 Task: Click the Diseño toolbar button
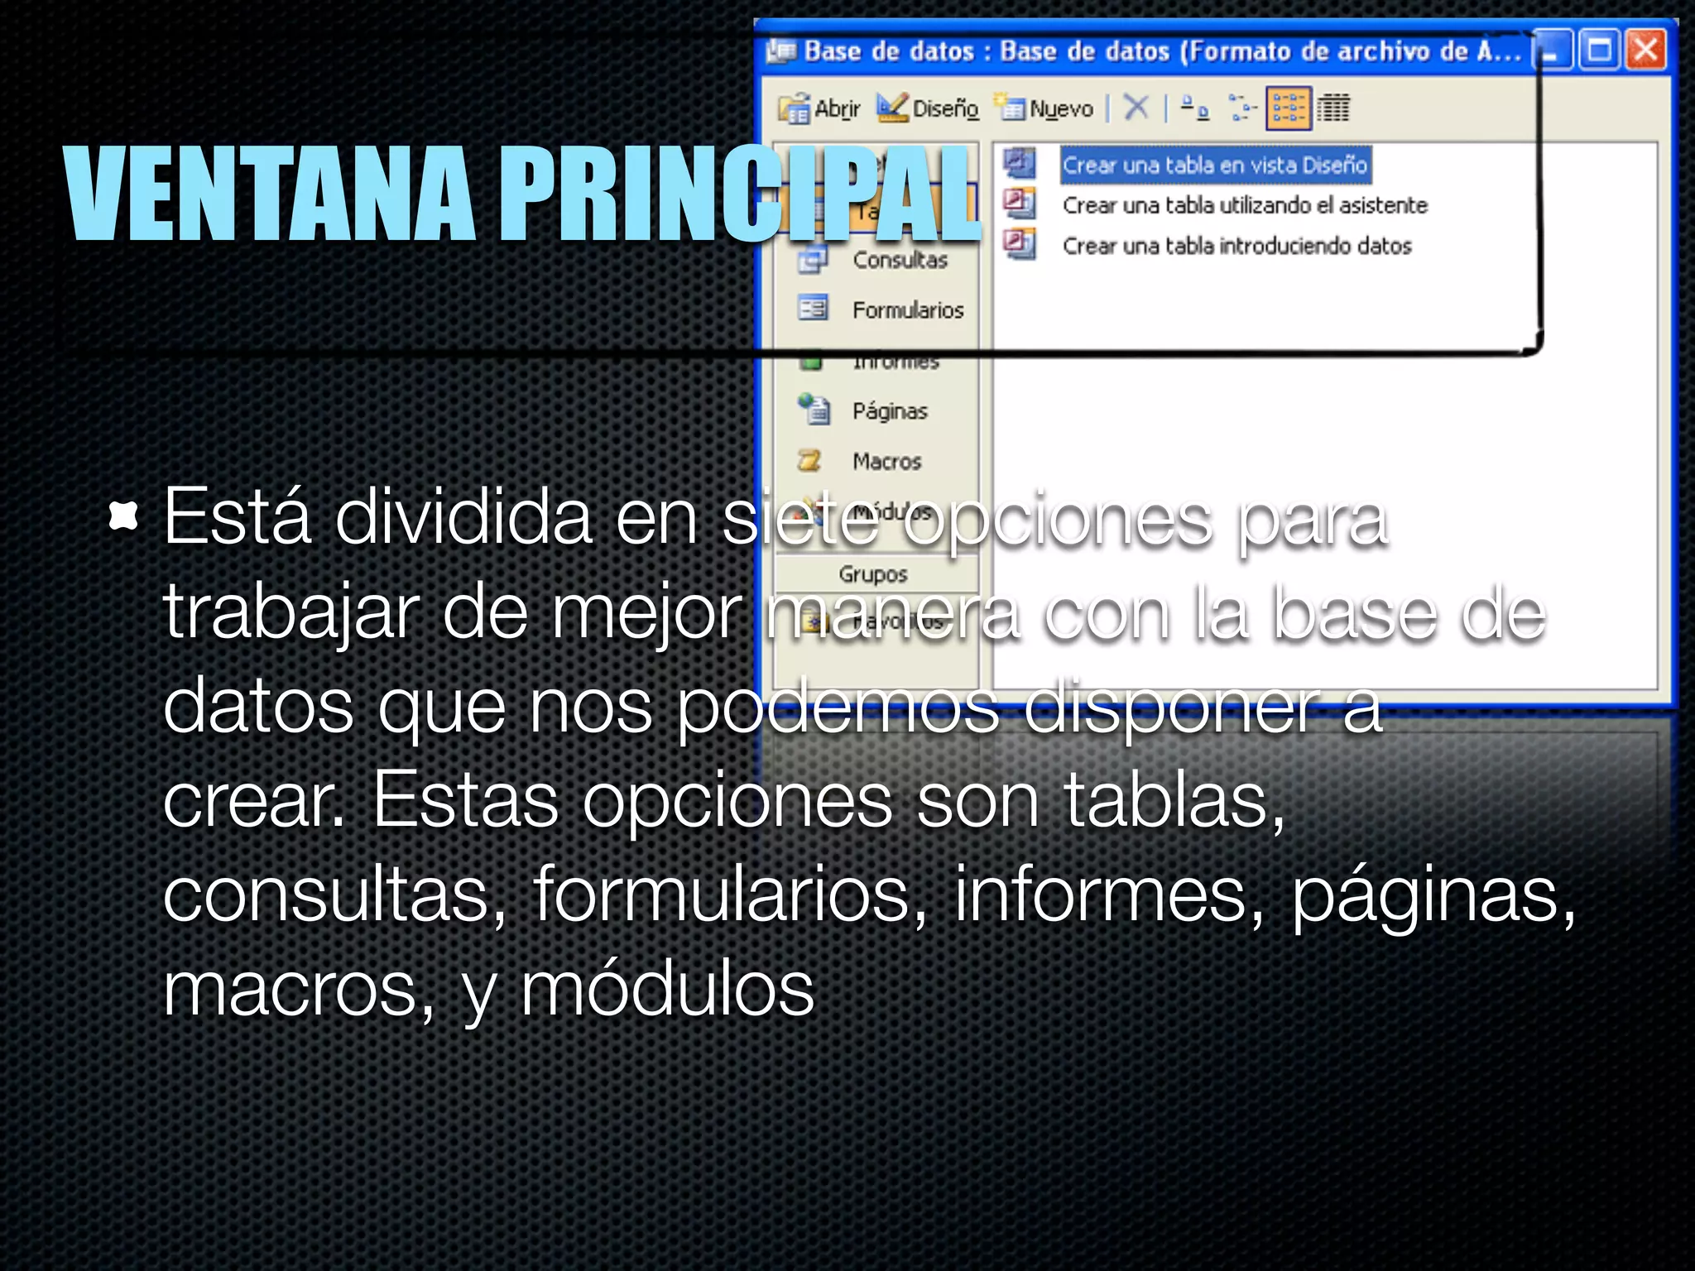[928, 108]
